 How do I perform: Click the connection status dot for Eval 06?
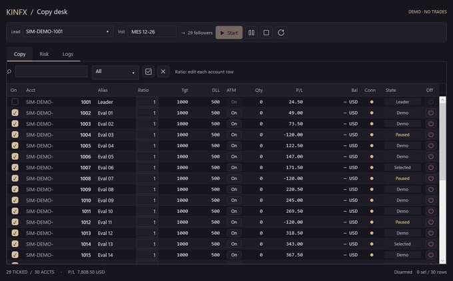(x=372, y=168)
